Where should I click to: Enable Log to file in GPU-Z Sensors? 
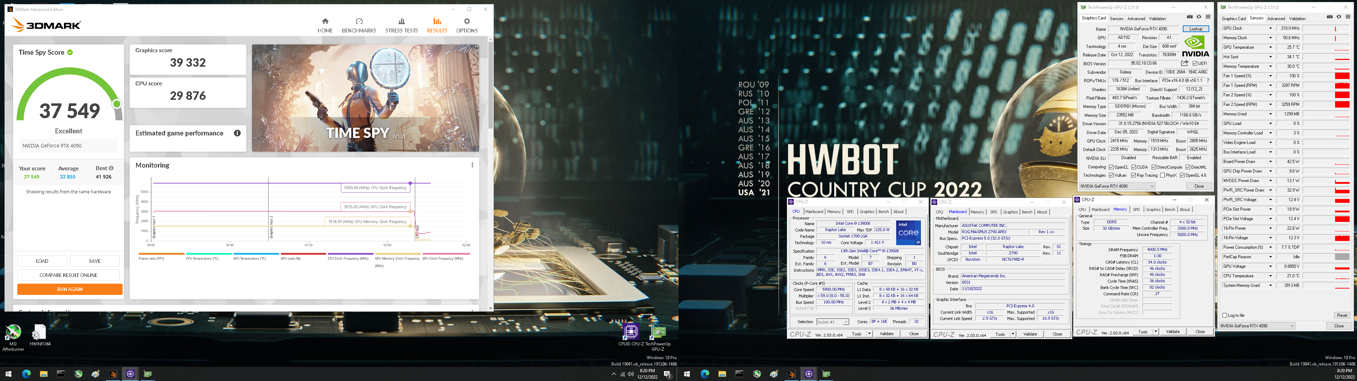(x=1225, y=315)
